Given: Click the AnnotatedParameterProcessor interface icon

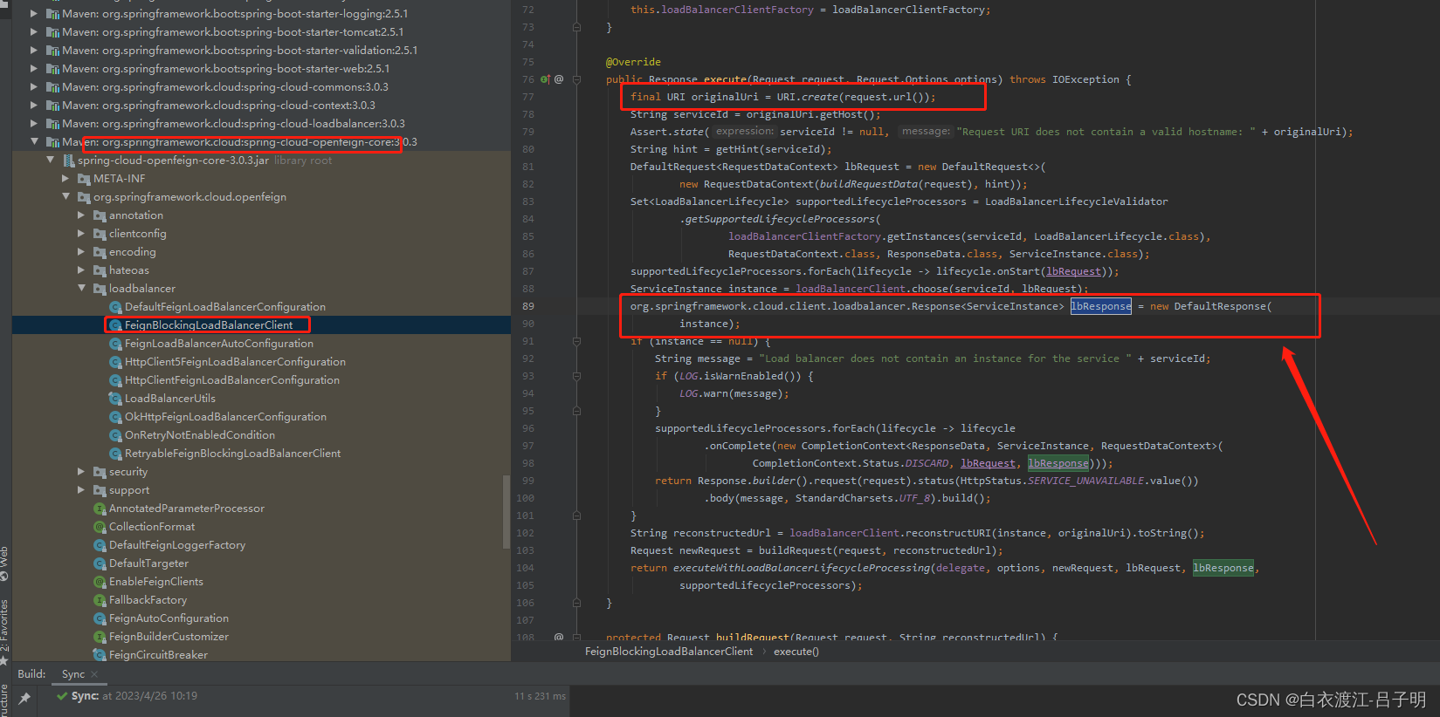Looking at the screenshot, I should tap(100, 509).
